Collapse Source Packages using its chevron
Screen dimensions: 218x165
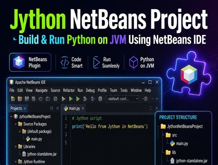[x=16, y=124]
